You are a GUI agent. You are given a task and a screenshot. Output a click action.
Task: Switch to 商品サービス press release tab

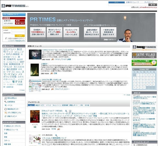click(40, 105)
